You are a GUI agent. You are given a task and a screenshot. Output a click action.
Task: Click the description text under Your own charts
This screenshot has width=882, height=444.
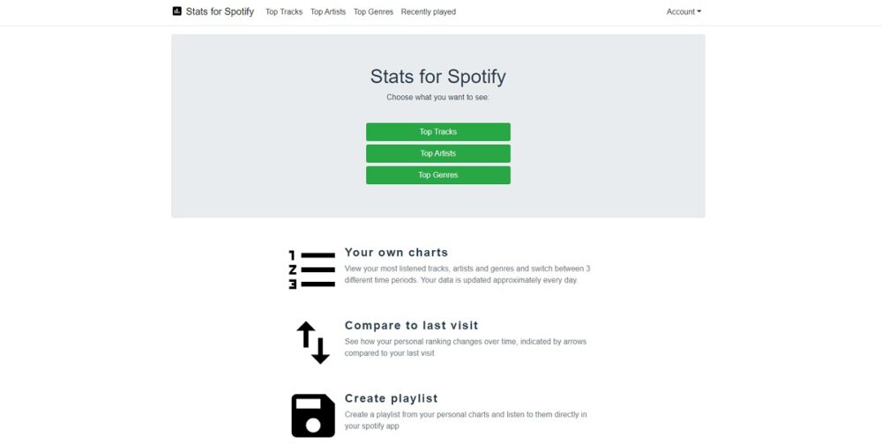467,274
